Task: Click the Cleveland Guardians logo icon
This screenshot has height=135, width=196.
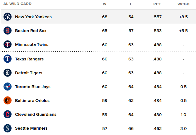Action: (8, 114)
